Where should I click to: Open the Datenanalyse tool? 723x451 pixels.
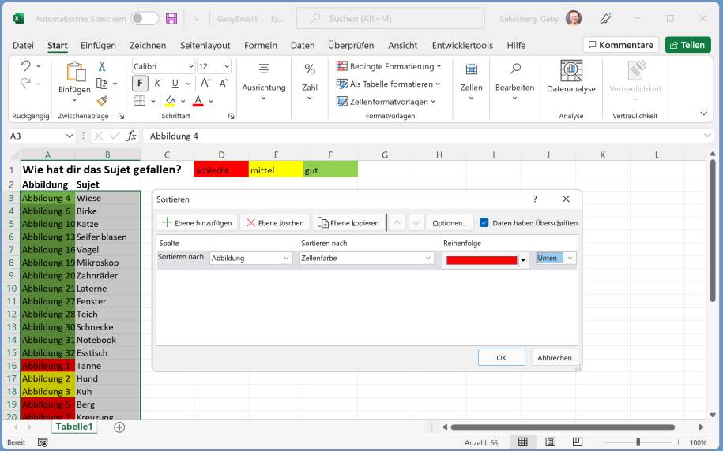pos(570,77)
